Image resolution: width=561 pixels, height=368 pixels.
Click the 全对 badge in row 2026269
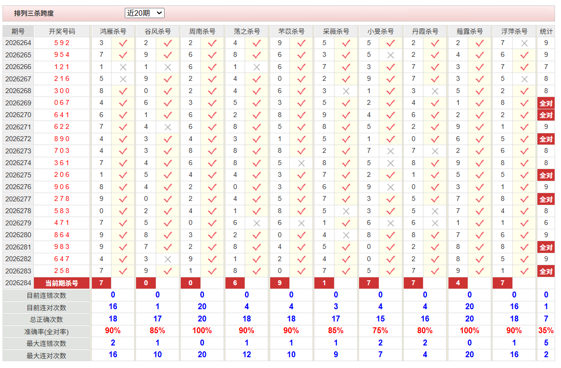546,103
